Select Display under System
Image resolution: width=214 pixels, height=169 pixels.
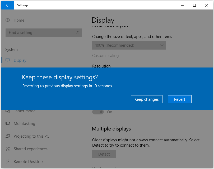(x=20, y=60)
